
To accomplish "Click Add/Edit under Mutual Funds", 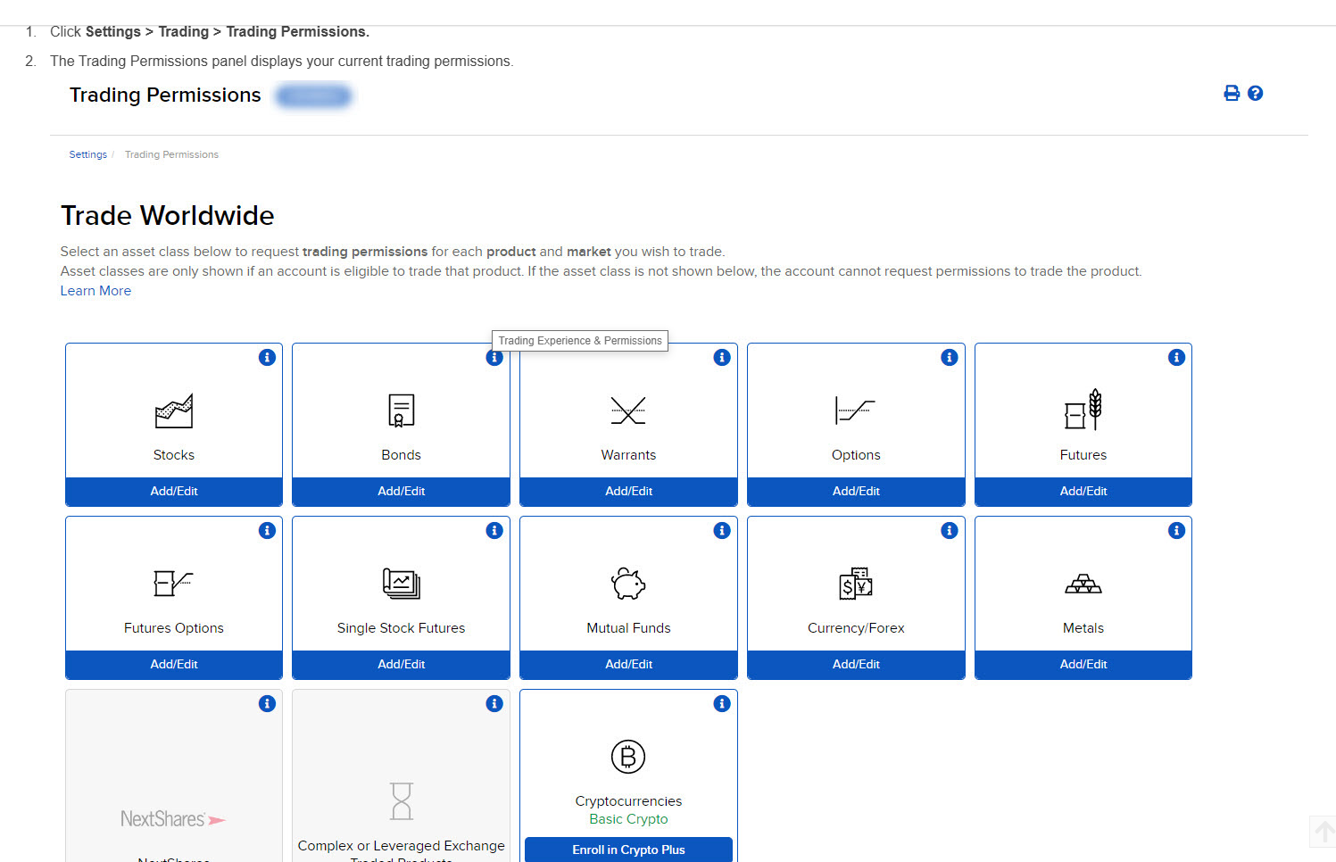I will point(628,665).
